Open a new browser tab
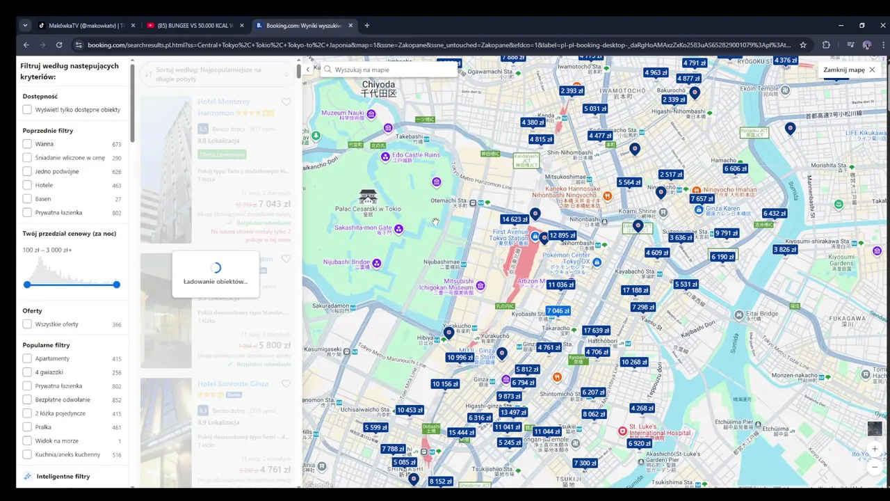Viewport: 890px width, 501px height. point(366,26)
